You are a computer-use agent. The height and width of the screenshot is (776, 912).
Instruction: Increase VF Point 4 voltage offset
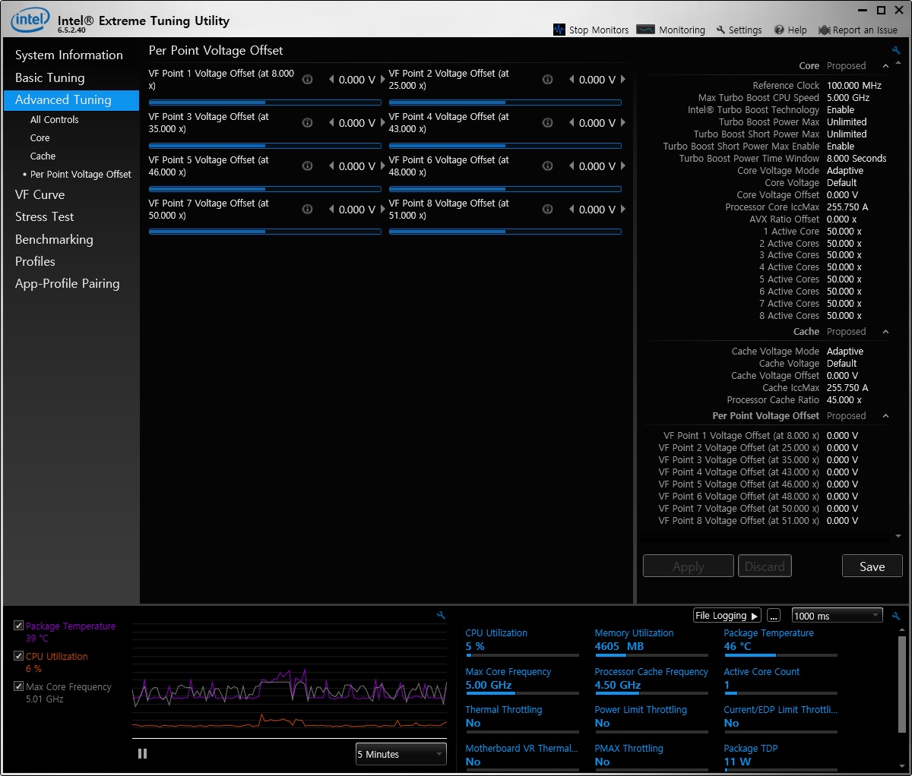point(623,122)
